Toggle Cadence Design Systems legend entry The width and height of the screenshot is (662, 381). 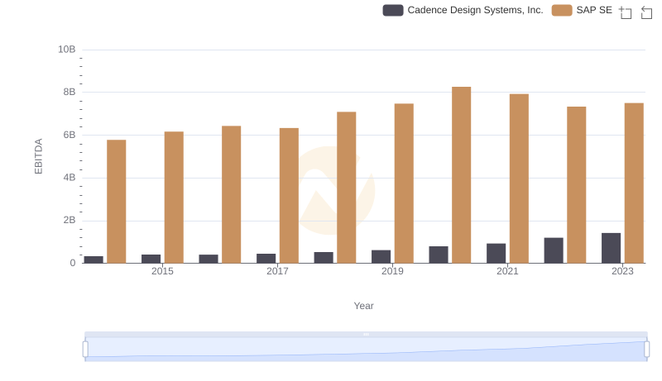(x=463, y=10)
